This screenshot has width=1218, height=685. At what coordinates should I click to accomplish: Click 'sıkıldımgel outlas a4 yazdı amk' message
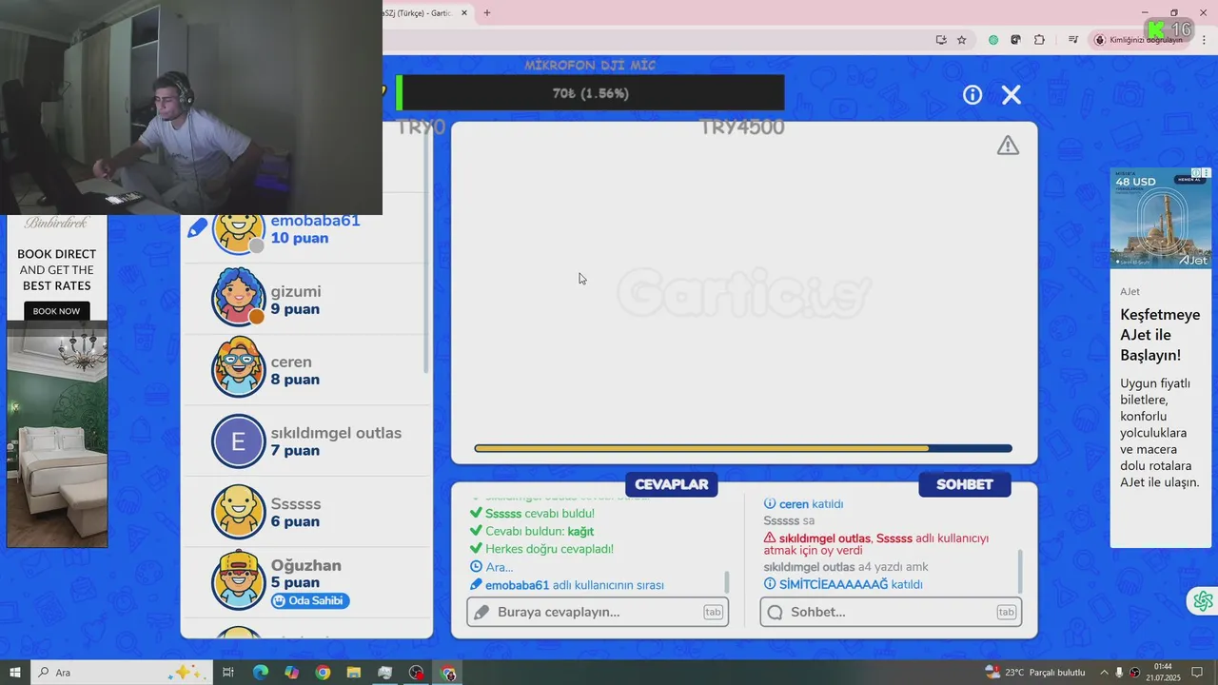pyautogui.click(x=846, y=567)
